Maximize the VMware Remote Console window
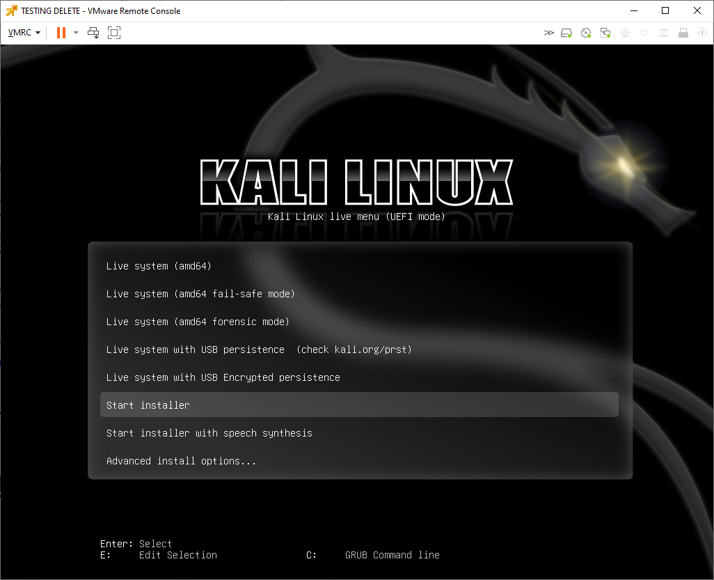 point(665,10)
